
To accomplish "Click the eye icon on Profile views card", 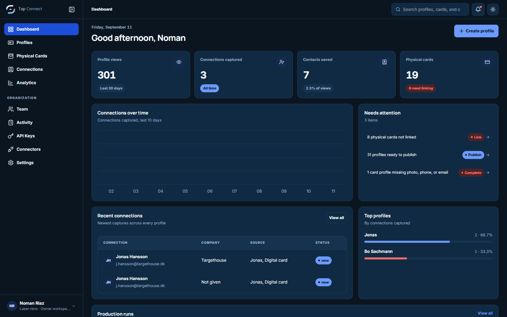I will pyautogui.click(x=179, y=62).
